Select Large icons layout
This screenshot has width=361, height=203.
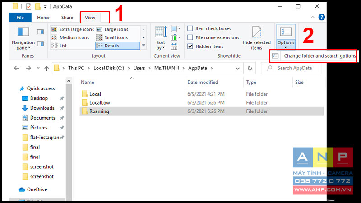(112, 29)
